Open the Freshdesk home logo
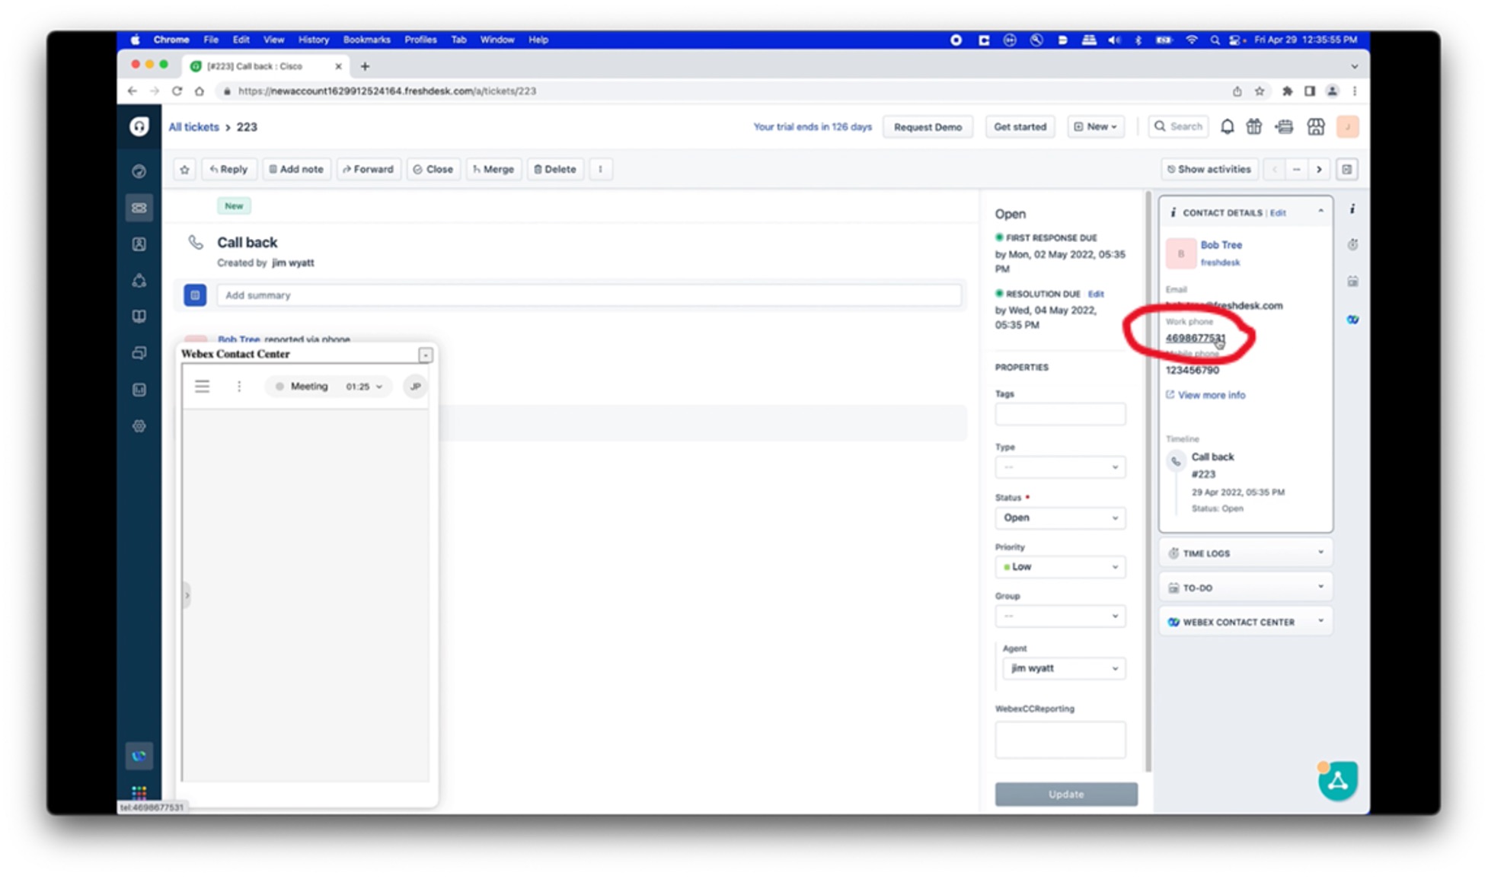1488x879 pixels. (x=139, y=126)
